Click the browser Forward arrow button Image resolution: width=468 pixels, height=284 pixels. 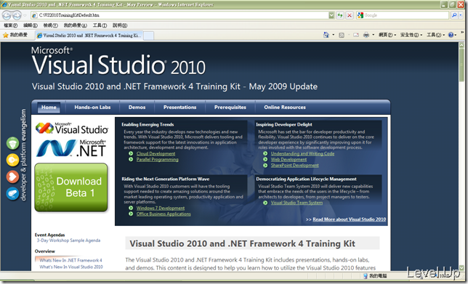pyautogui.click(x=17, y=15)
